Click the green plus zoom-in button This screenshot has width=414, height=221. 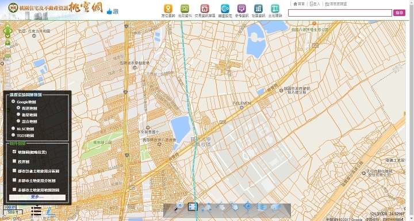coord(7,43)
